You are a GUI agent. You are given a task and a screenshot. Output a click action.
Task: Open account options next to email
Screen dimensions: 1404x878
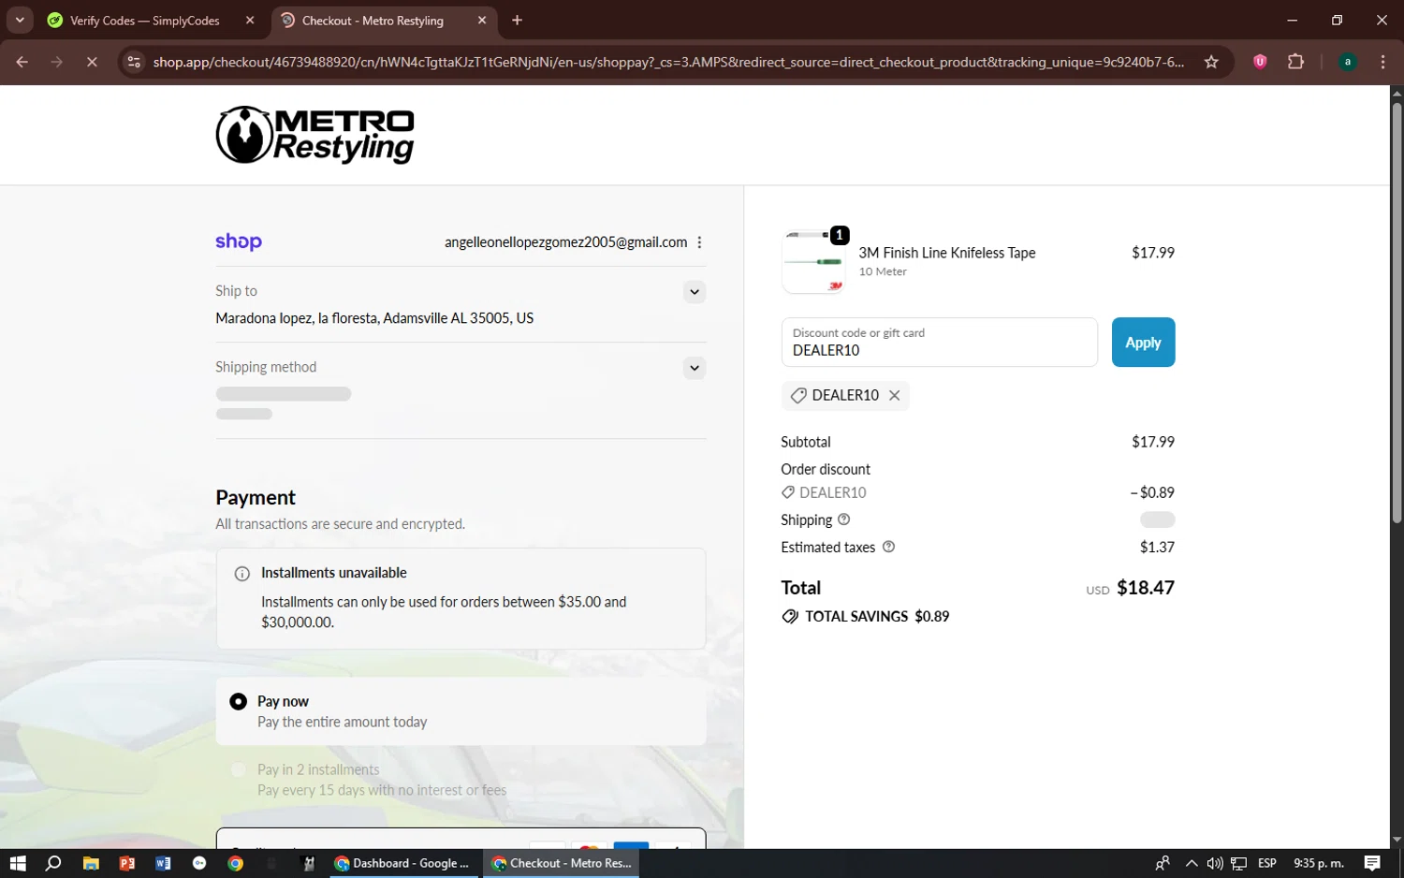[699, 242]
